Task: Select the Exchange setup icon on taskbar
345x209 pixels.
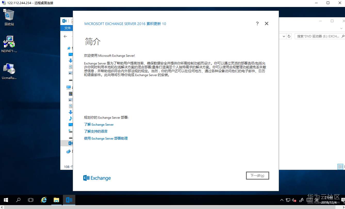Action: click(69, 200)
